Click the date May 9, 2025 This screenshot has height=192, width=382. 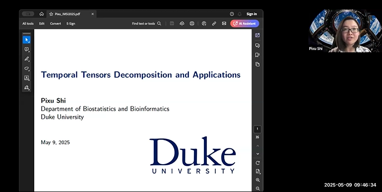pos(55,142)
